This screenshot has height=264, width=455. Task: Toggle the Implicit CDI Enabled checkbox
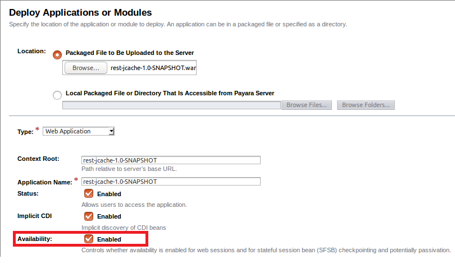click(89, 216)
